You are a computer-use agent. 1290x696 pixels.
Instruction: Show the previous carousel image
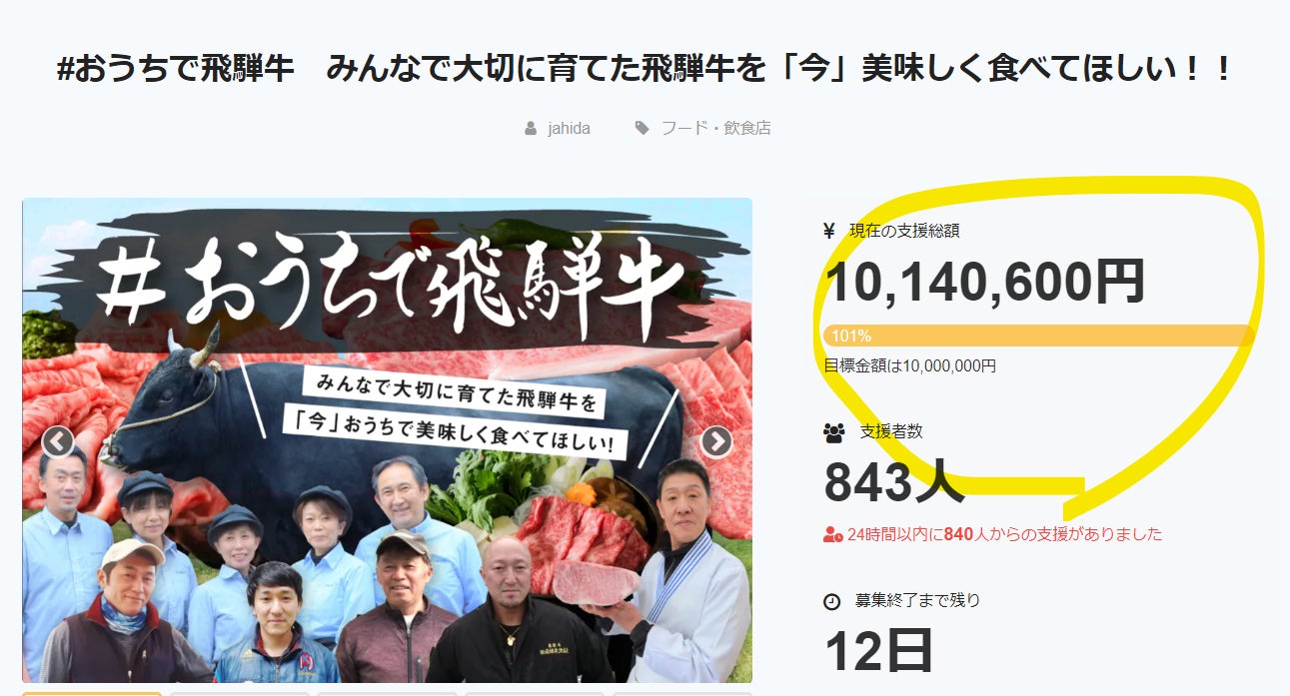click(58, 441)
